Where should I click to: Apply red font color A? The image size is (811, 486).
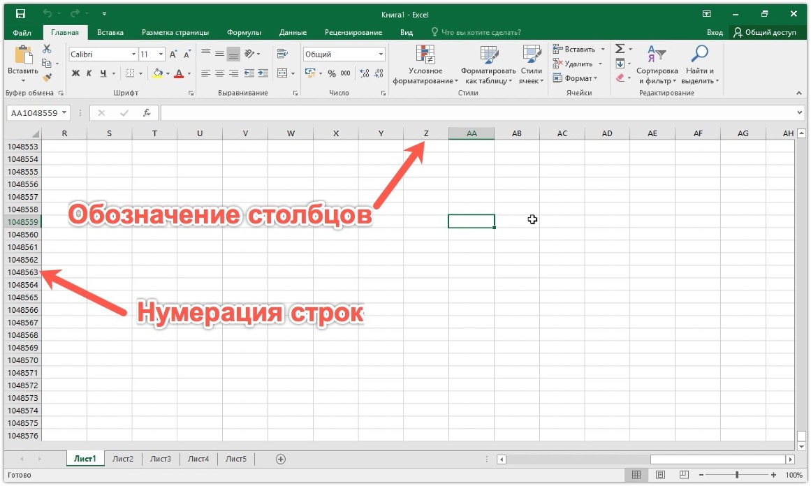click(x=179, y=73)
